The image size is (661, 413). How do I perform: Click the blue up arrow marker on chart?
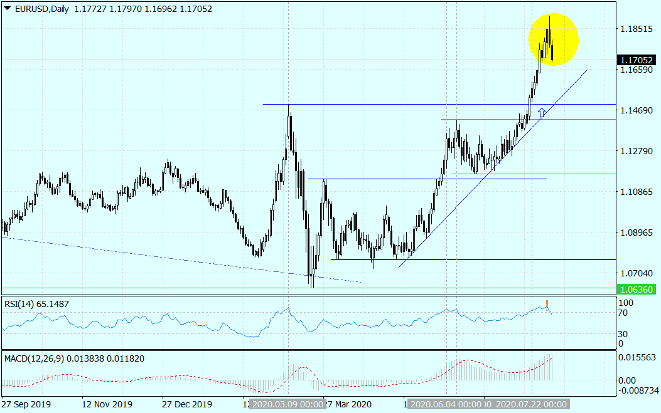[542, 112]
